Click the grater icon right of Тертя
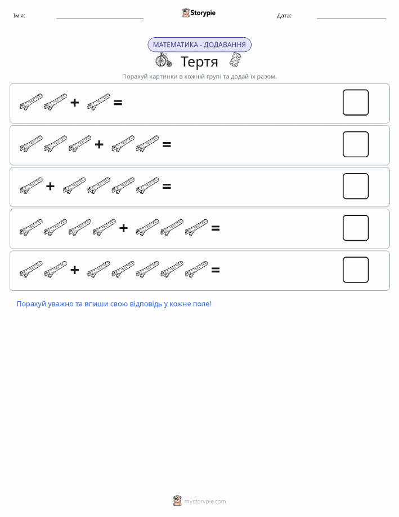399x517 pixels. [235, 60]
